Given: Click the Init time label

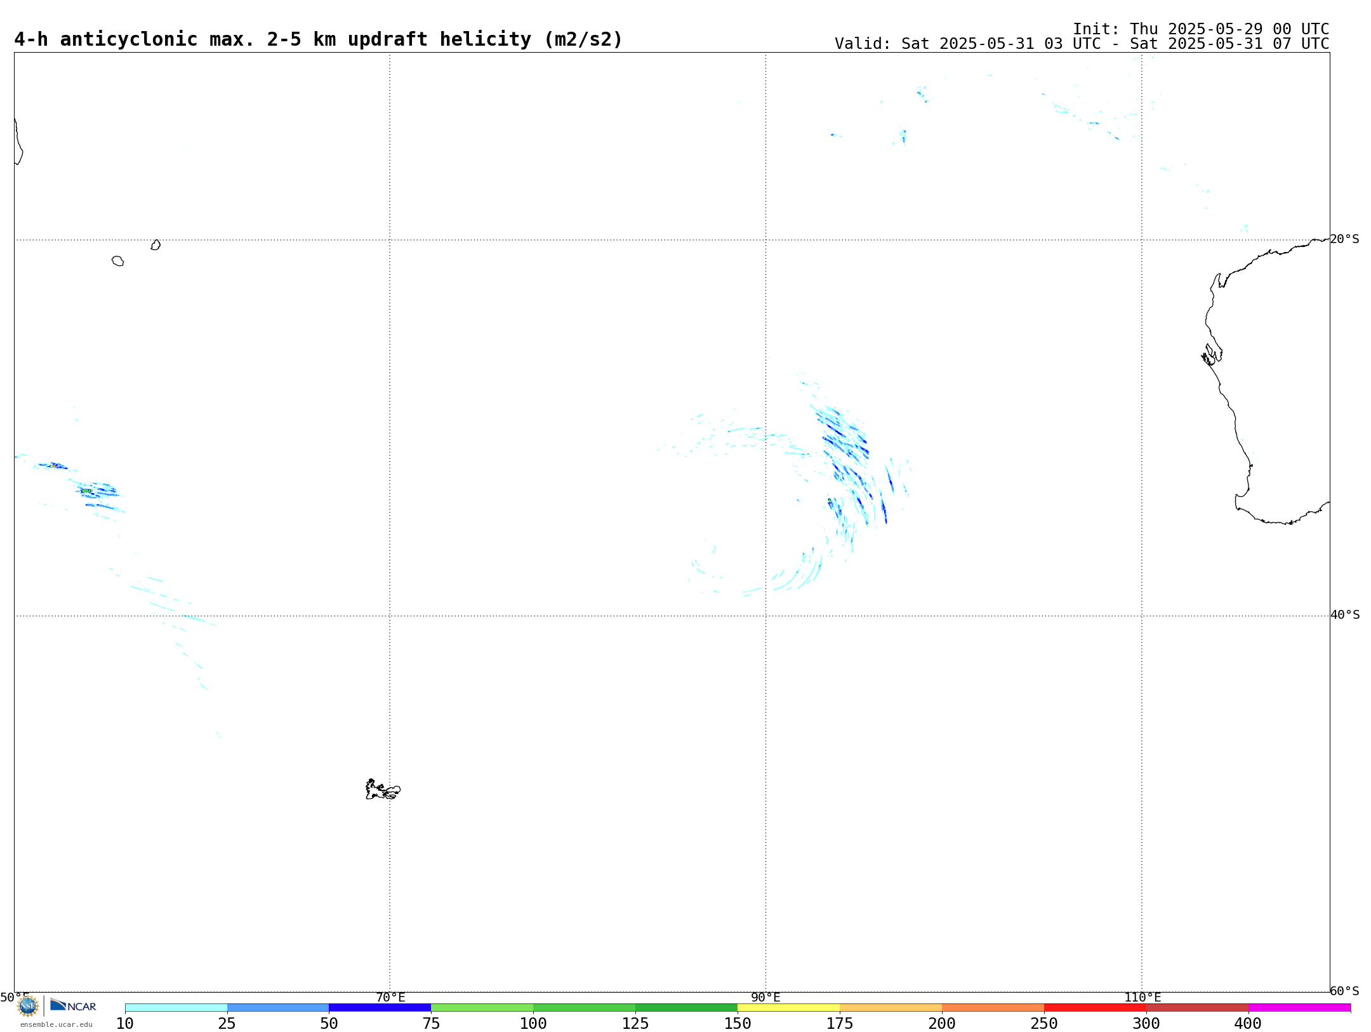Looking at the screenshot, I should [x=1201, y=29].
